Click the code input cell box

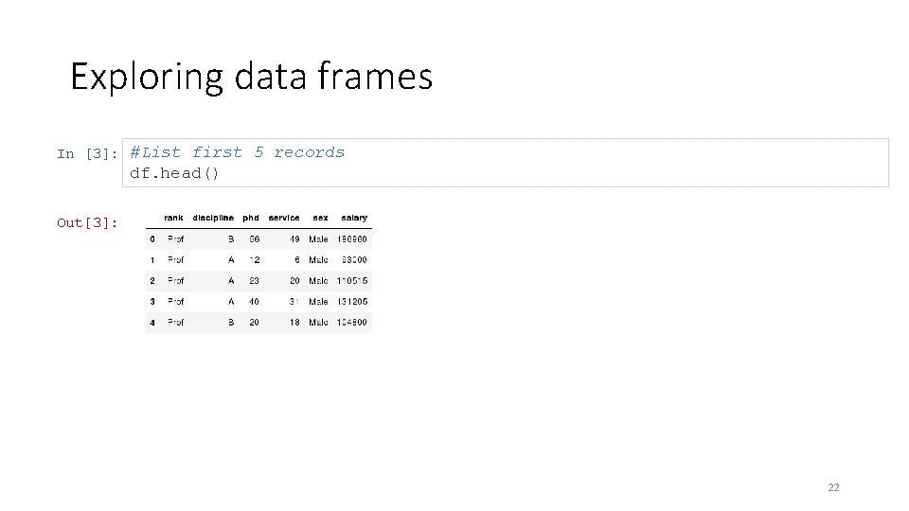[506, 163]
